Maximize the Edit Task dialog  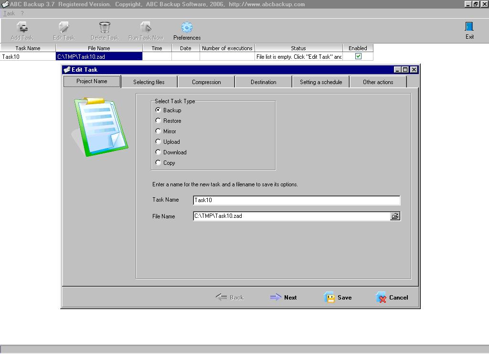pyautogui.click(x=405, y=70)
